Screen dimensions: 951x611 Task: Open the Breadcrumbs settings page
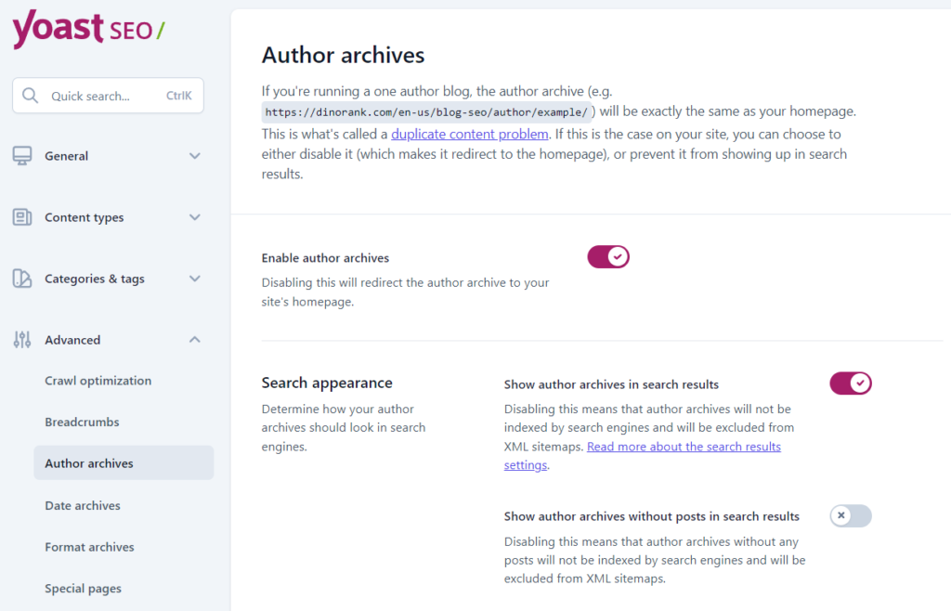click(82, 422)
